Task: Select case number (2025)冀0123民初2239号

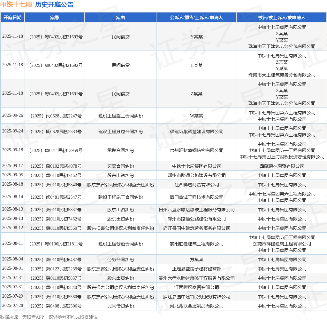Action: 55,269
